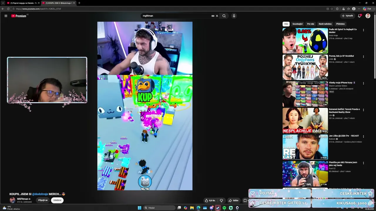Viewport: 376px width, 211px height.
Task: Share the video with Sdílet
Action: point(234,201)
